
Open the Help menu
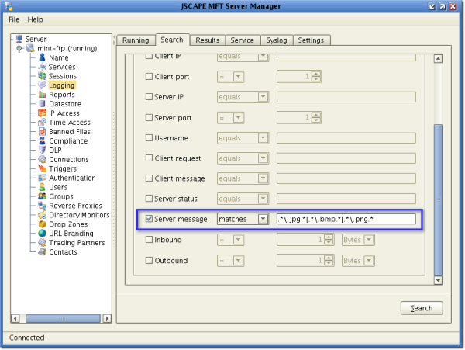[x=36, y=19]
